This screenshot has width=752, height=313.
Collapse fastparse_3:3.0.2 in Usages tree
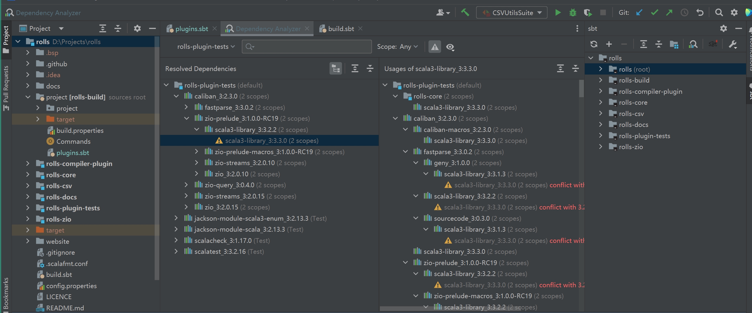[405, 152]
